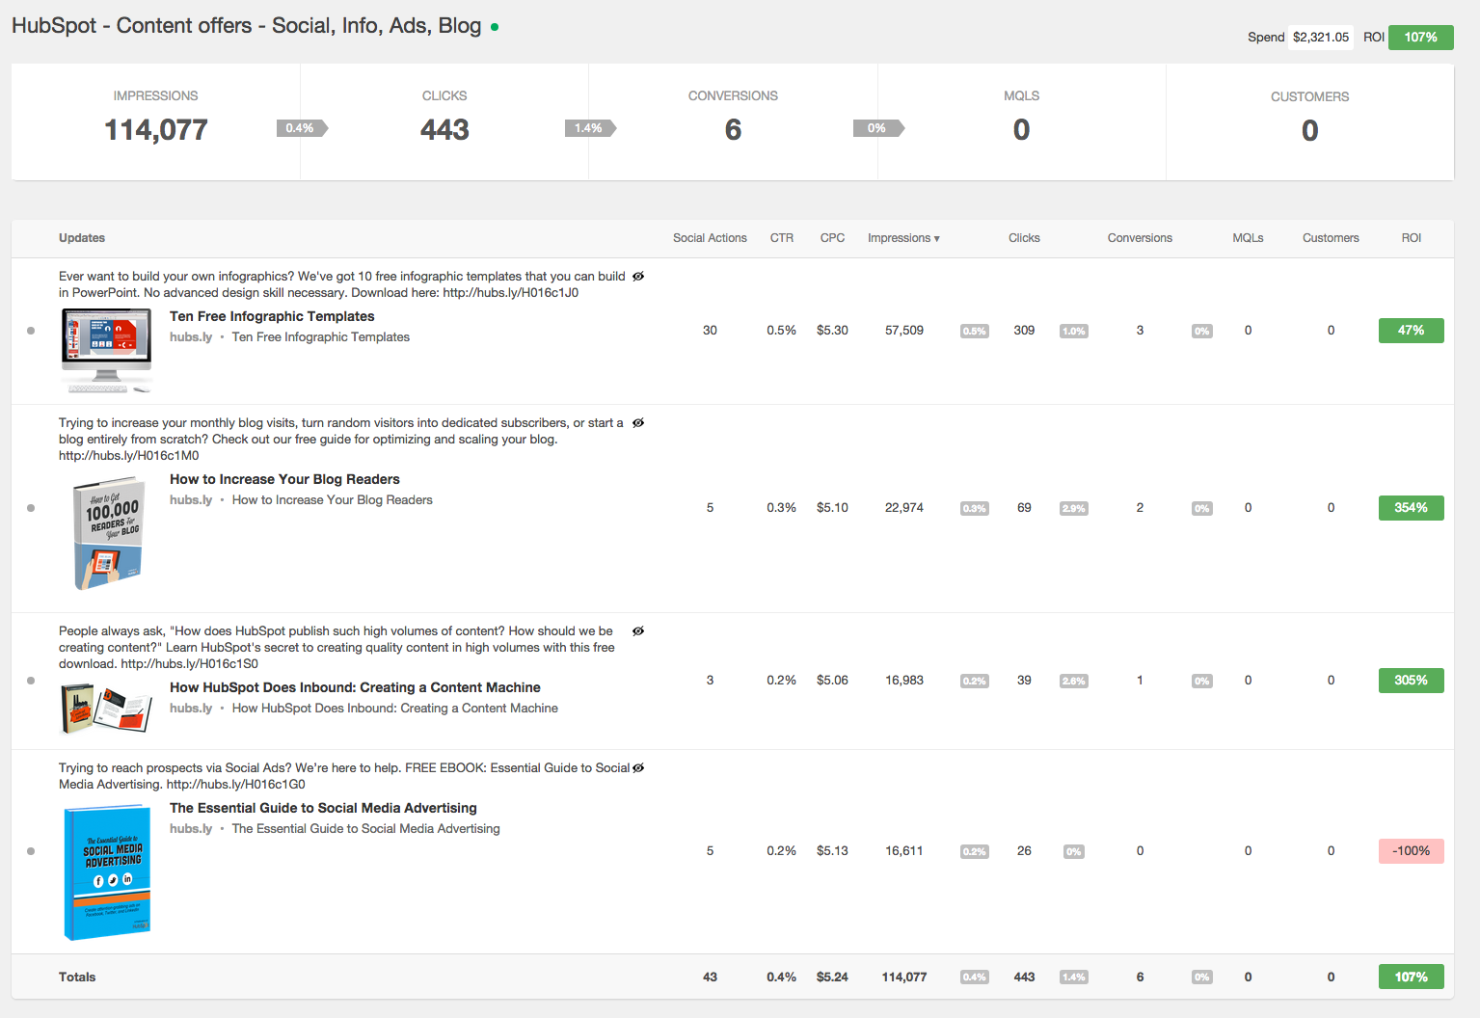Open Ten Free Infographic Templates link title
The image size is (1480, 1018).
pyautogui.click(x=272, y=316)
